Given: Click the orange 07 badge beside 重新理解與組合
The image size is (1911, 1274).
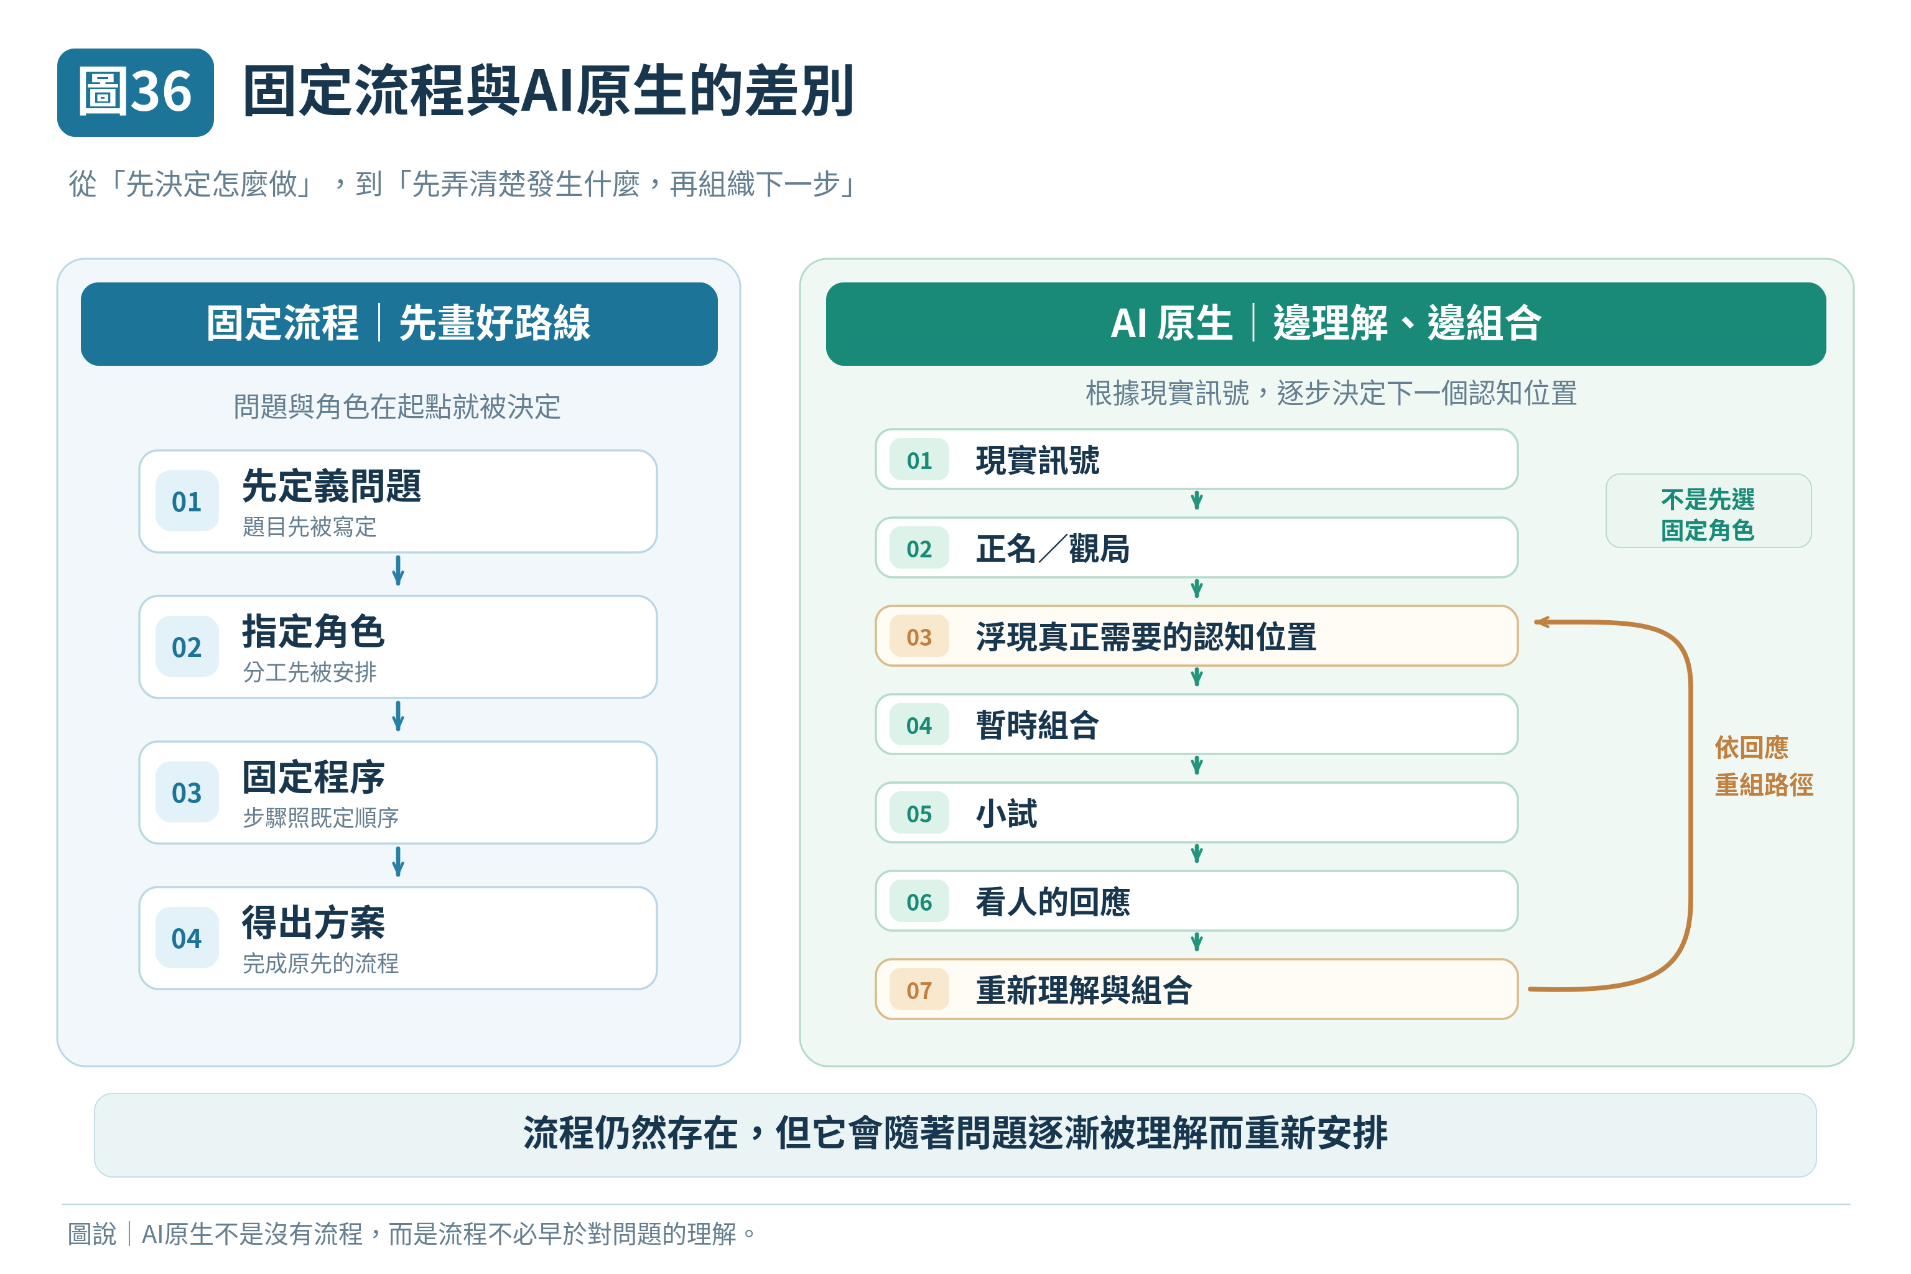Looking at the screenshot, I should (x=919, y=990).
